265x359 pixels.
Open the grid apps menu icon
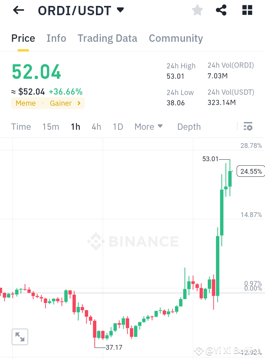click(x=247, y=10)
